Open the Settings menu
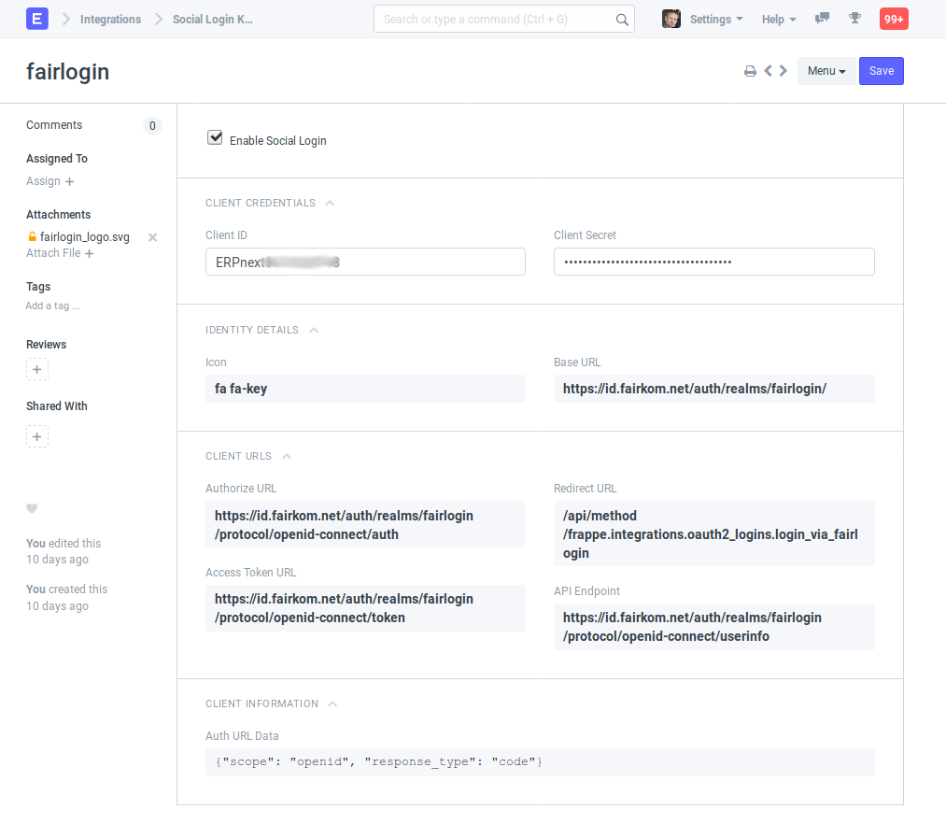Viewport: 946px width, 824px height. [x=715, y=20]
